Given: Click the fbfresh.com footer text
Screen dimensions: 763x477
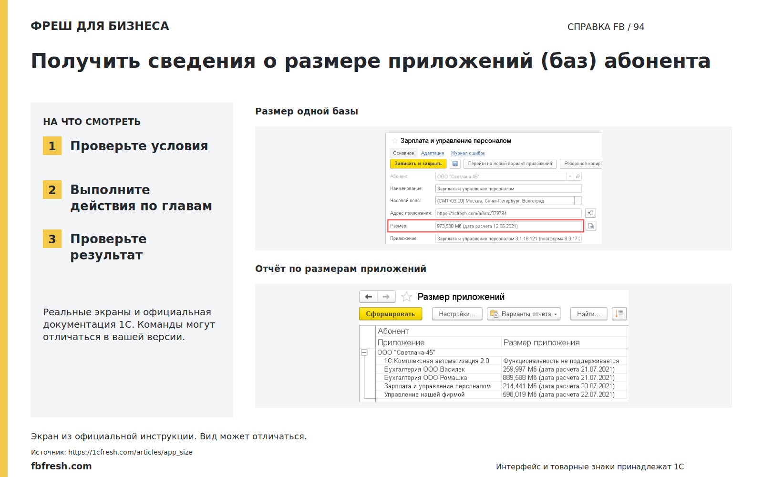Looking at the screenshot, I should click(x=62, y=466).
